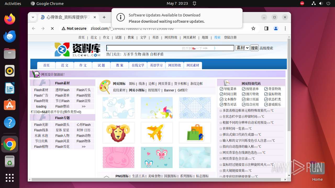Click the Google Chrome dock icon
Viewport: 335px width, 188px height.
tap(10, 144)
